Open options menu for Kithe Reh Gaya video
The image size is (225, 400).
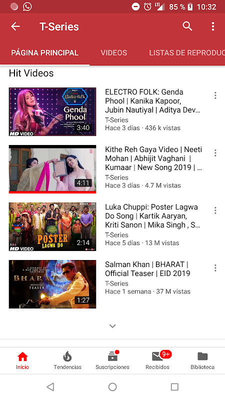[x=215, y=153]
